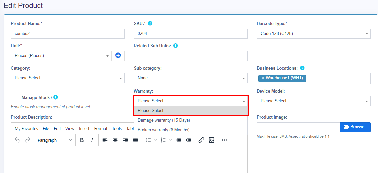The image size is (378, 173).
Task: Click the Product Name input field
Action: (x=67, y=34)
